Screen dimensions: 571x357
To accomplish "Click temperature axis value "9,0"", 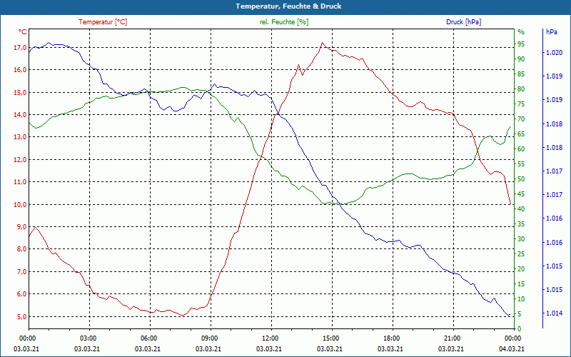I will click(x=21, y=226).
